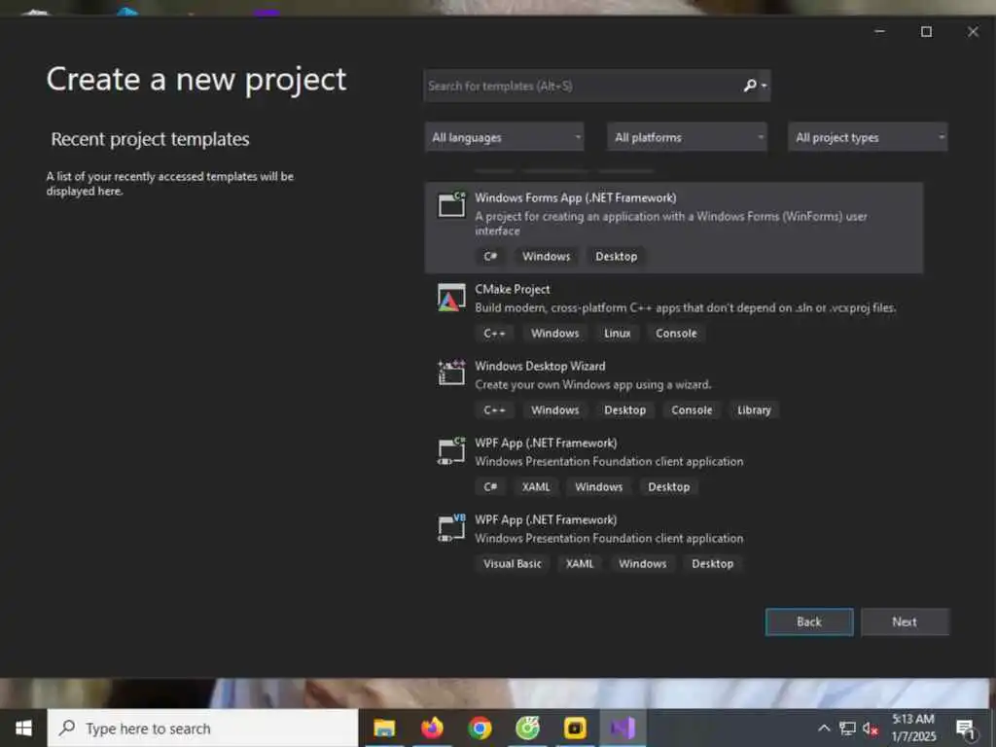Screen dimensions: 996x747
Task: Click the Visual Basic WPF App template icon
Action: tap(451, 527)
